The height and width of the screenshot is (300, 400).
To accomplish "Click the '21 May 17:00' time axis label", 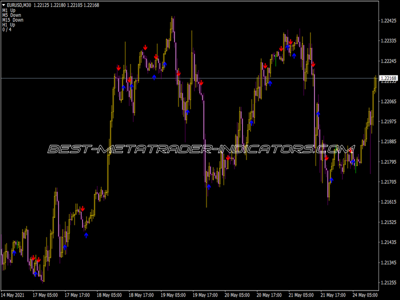I will tap(333, 295).
